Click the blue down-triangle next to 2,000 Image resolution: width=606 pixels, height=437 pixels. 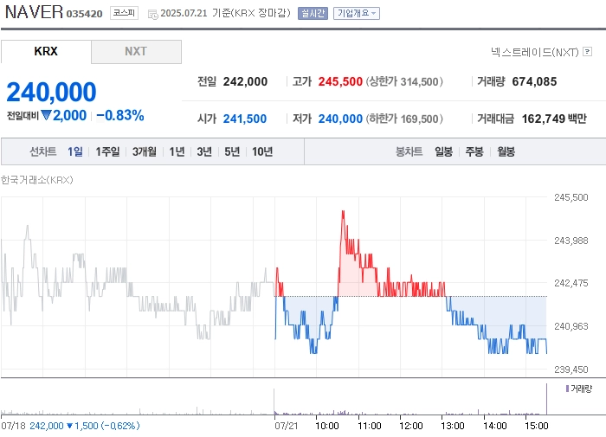tap(46, 115)
